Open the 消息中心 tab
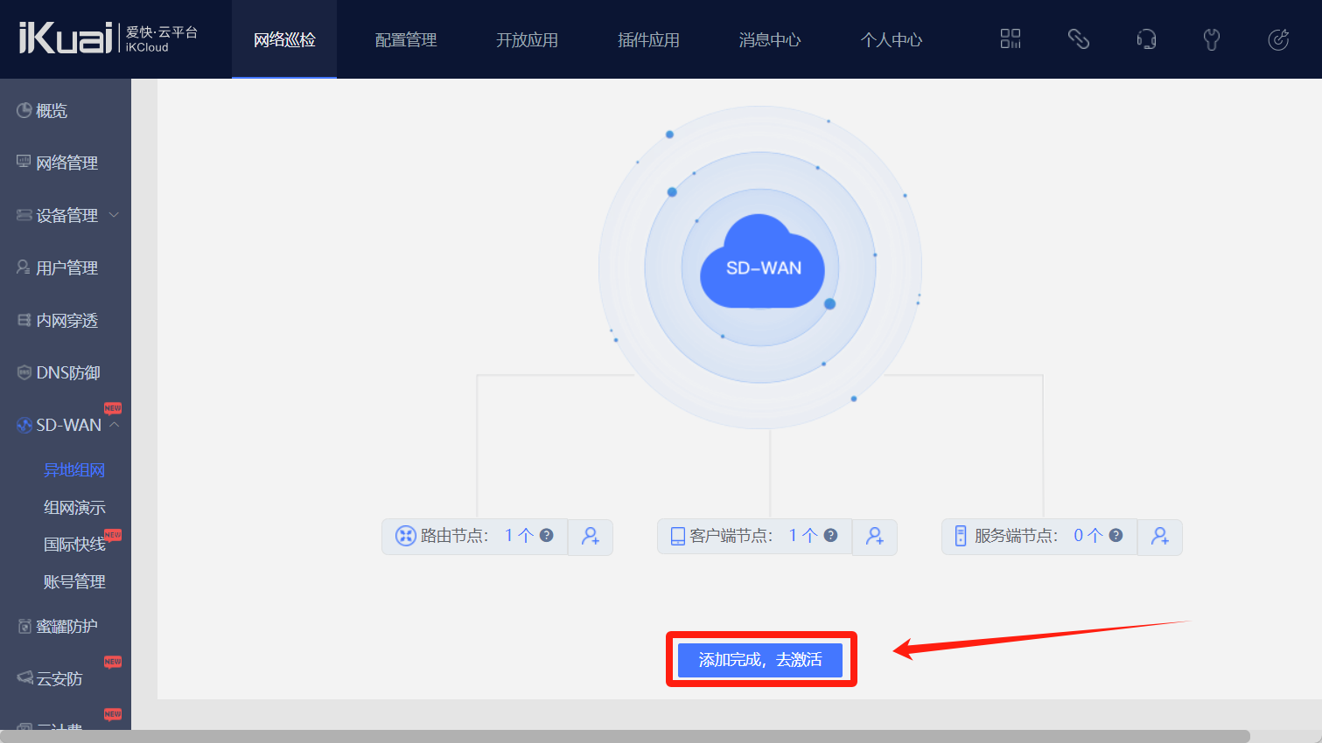 (769, 40)
